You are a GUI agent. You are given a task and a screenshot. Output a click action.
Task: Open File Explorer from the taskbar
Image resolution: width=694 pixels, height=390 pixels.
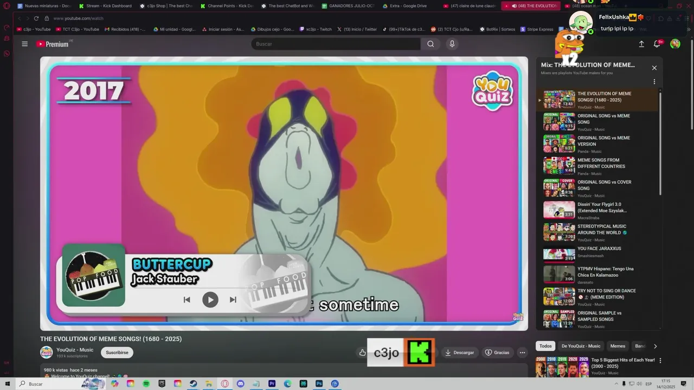coord(209,383)
